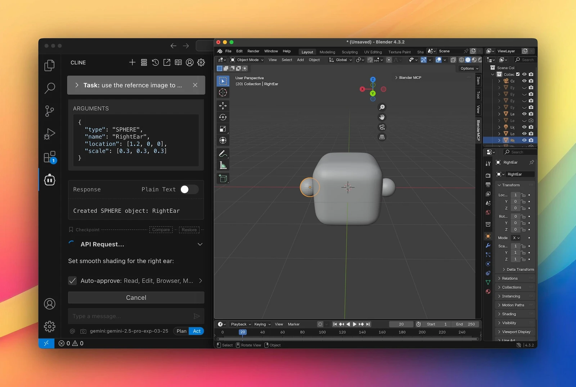The image size is (576, 387).
Task: Cancel the running Cline API request
Action: [136, 298]
